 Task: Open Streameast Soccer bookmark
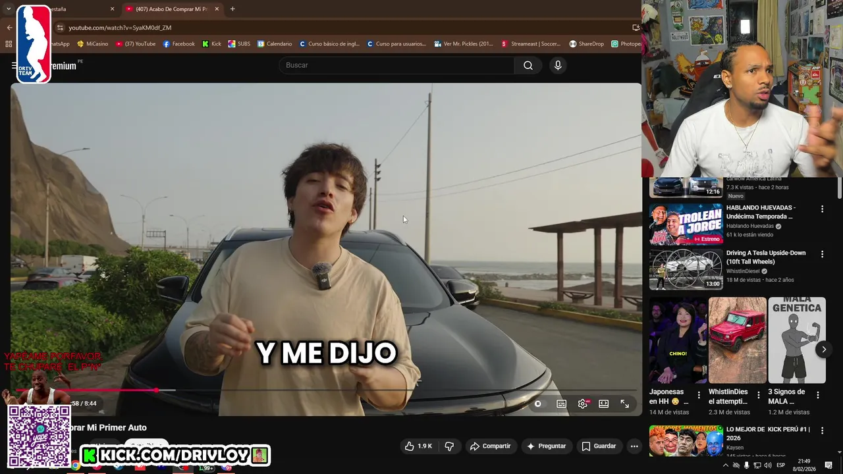pos(531,44)
